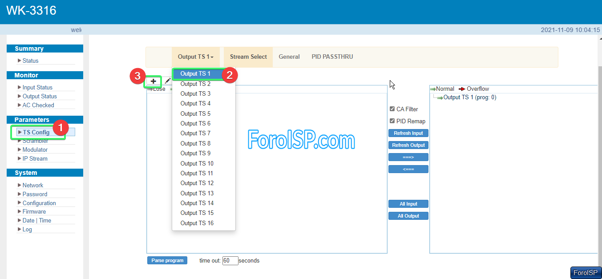Click the triangle icon next to Network
602x279 pixels.
19,186
